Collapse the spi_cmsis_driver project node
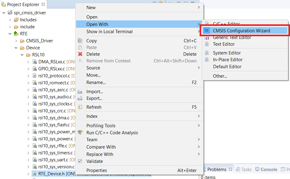Viewport: 290px width, 179px height. [3, 12]
